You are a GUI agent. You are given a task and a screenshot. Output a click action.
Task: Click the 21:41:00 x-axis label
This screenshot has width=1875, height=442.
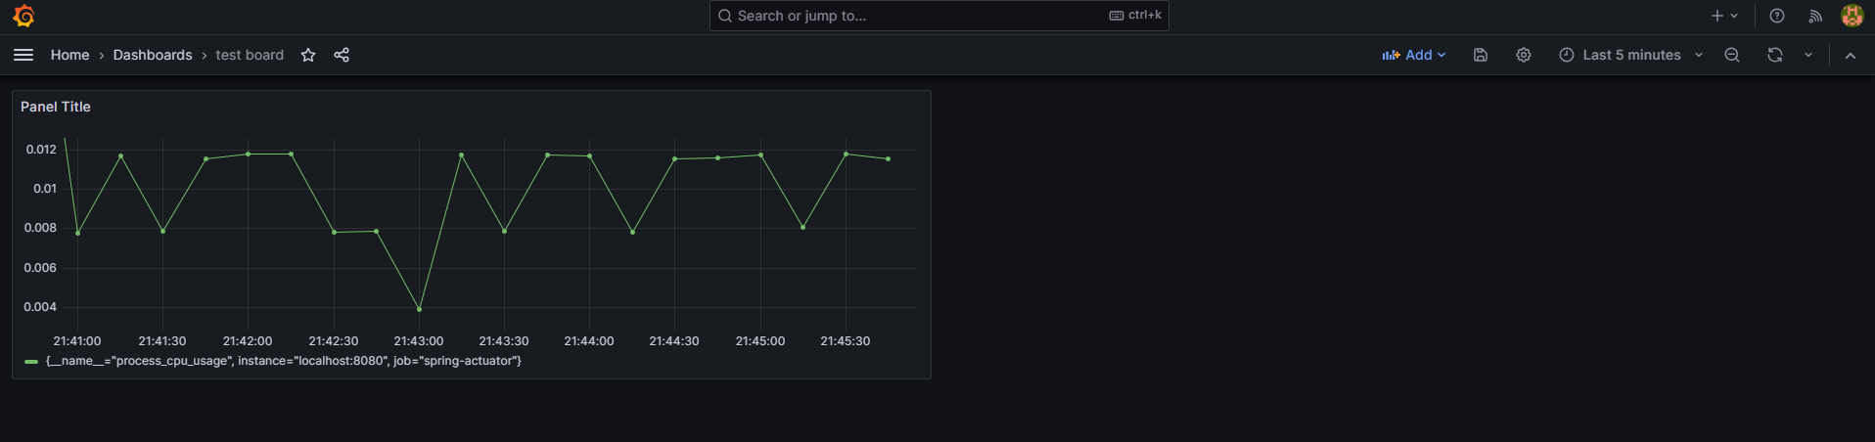(77, 341)
